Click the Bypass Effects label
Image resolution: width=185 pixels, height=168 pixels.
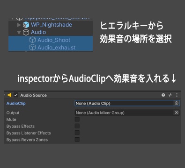21,126
